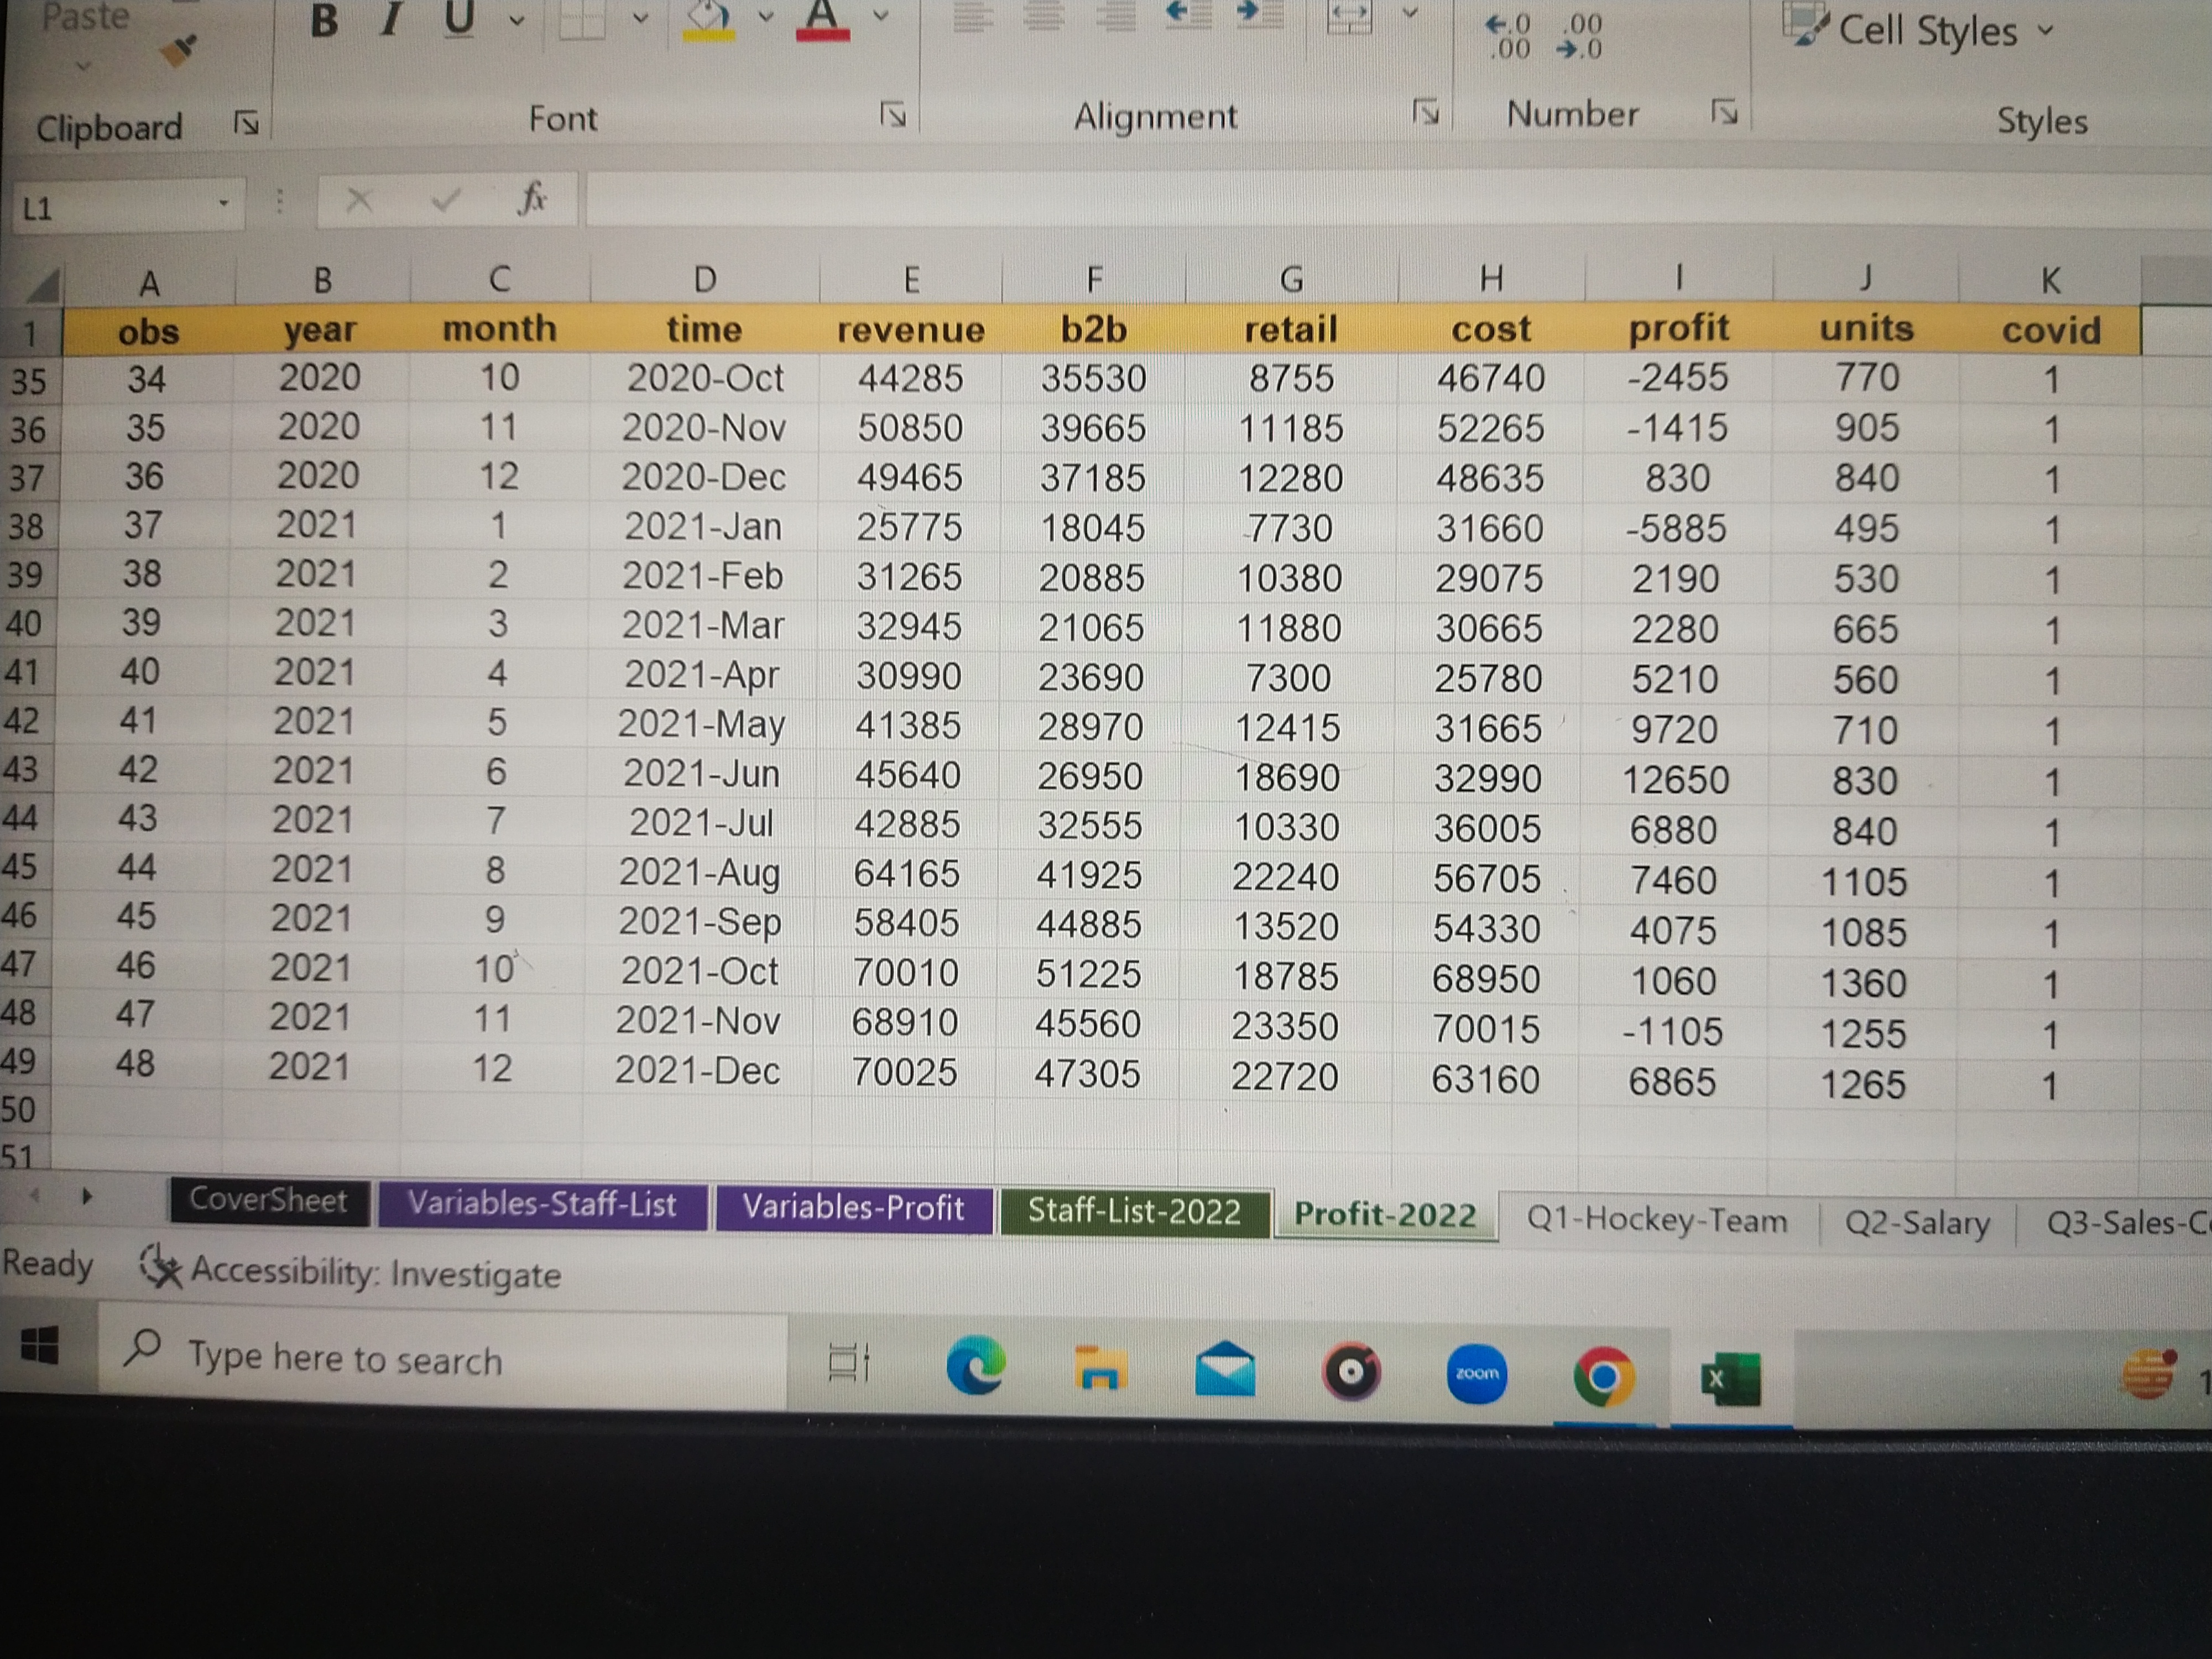Screen dimensions: 2212x1659
Task: Click the Insert Function fx icon
Action: coord(533,197)
